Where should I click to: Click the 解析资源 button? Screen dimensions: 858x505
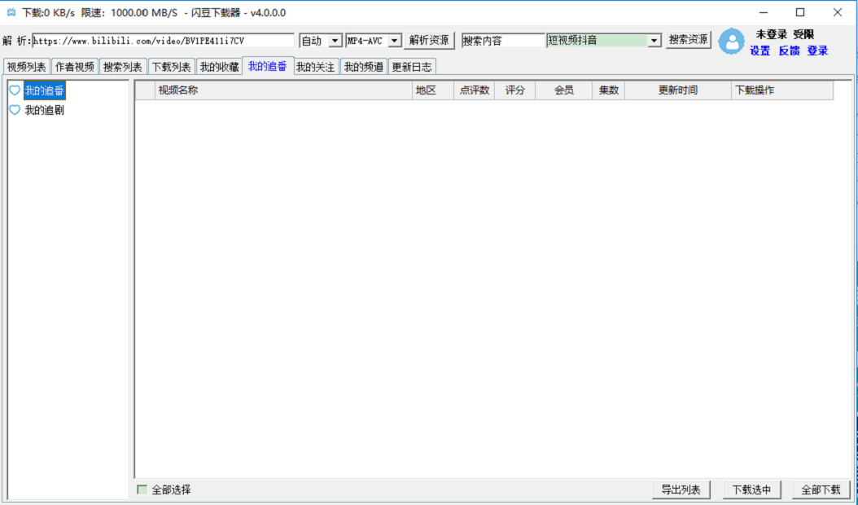point(428,39)
